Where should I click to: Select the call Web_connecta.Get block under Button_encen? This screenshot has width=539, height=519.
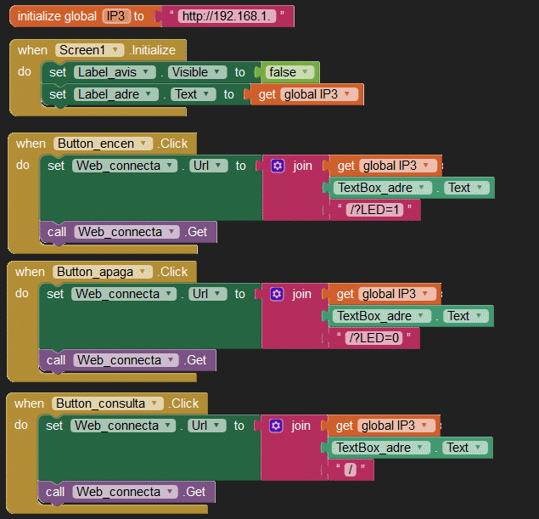(55, 231)
